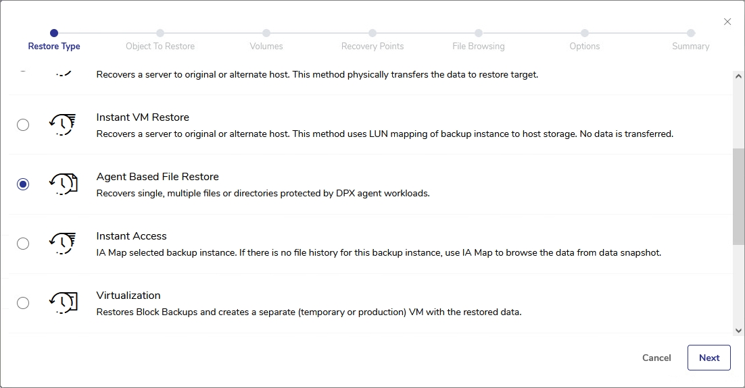Close the restore wizard dialog
This screenshot has width=745, height=388.
point(727,22)
